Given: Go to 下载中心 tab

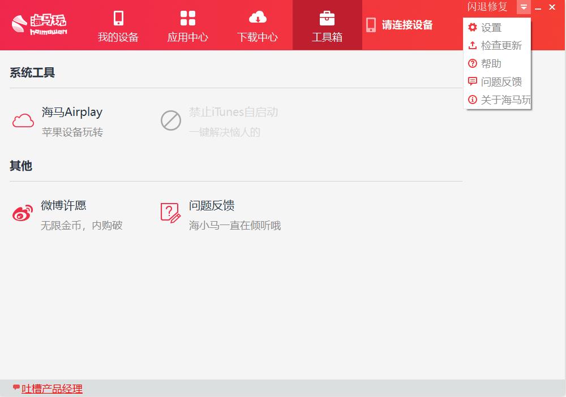Looking at the screenshot, I should [x=258, y=26].
